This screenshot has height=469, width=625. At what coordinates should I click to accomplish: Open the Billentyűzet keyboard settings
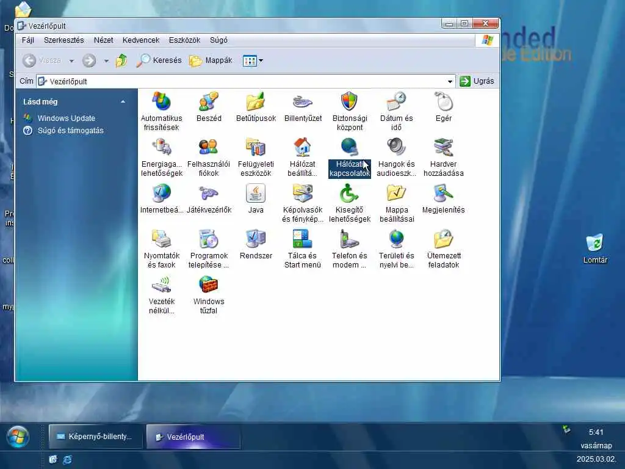(x=303, y=107)
